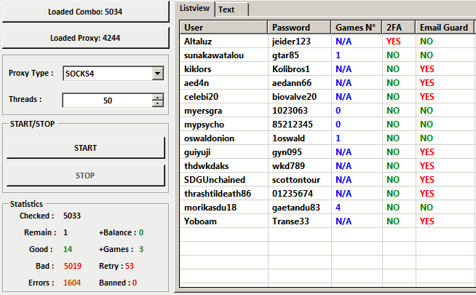The width and height of the screenshot is (476, 295).
Task: Sort by the Games N° column header
Action: (x=356, y=28)
